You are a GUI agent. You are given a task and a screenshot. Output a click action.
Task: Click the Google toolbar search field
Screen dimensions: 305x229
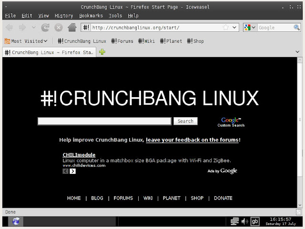tap(275, 28)
